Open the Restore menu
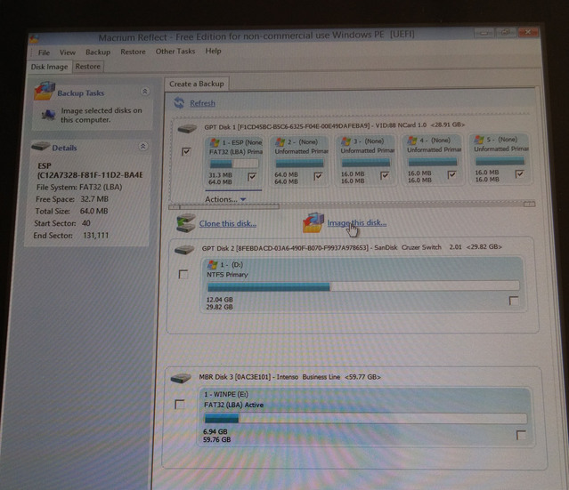 [x=133, y=52]
